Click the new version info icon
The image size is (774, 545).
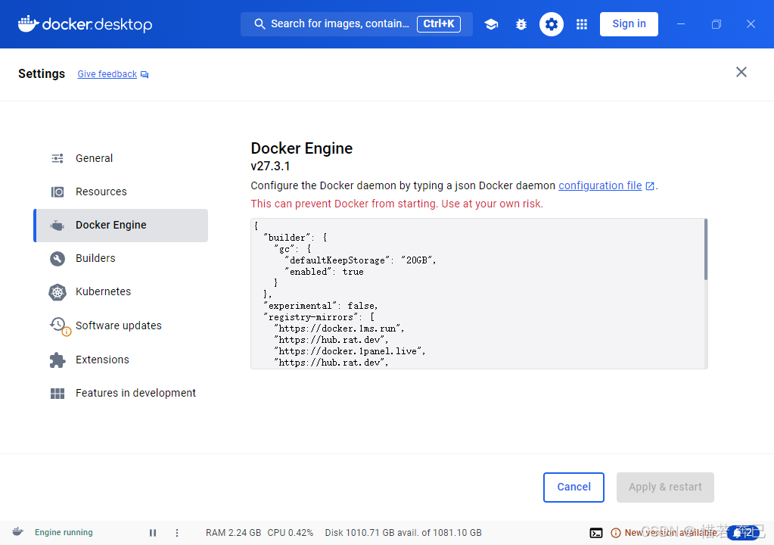616,533
